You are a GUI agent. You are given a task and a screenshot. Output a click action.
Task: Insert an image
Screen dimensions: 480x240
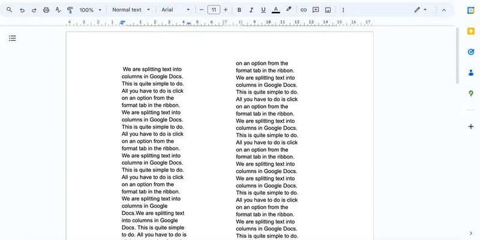click(x=328, y=10)
